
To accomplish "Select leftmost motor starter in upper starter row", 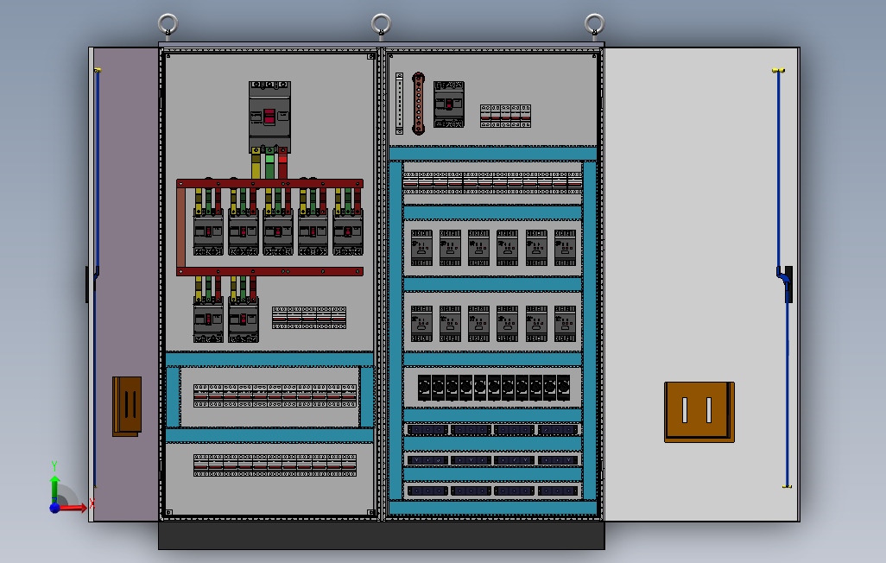I will (421, 248).
